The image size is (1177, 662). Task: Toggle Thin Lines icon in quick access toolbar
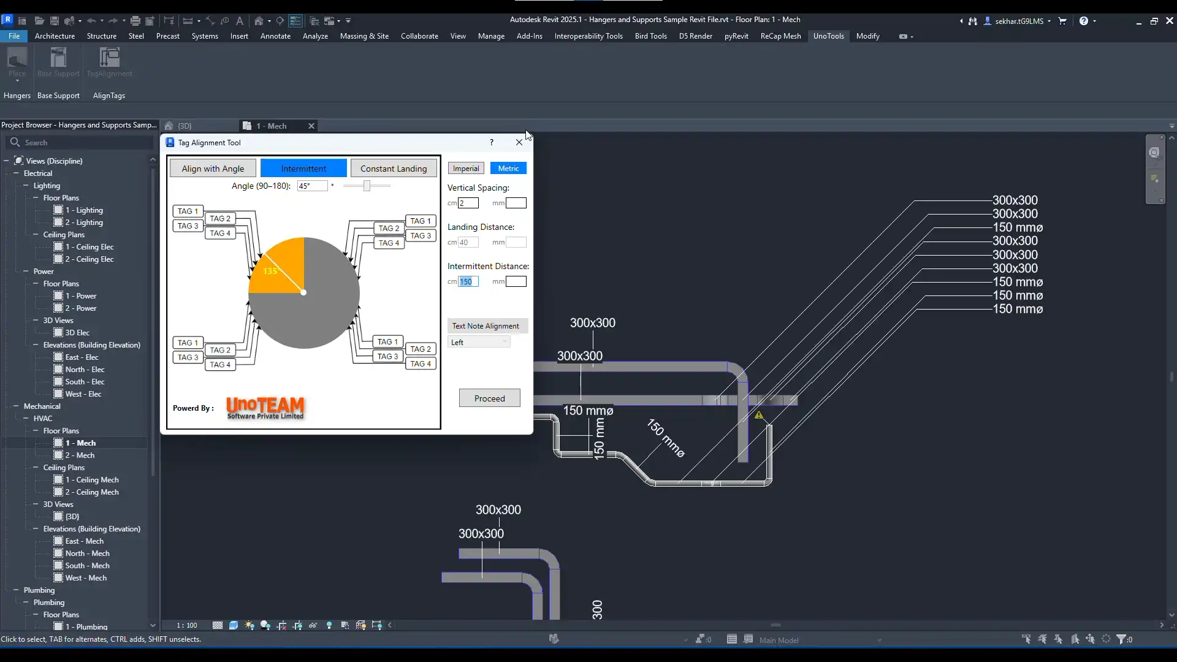[x=295, y=21]
